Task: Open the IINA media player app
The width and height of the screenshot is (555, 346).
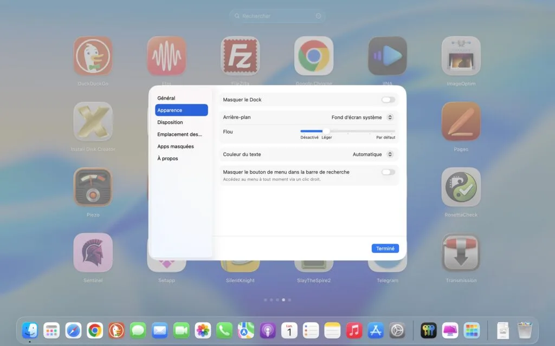Action: click(x=388, y=56)
